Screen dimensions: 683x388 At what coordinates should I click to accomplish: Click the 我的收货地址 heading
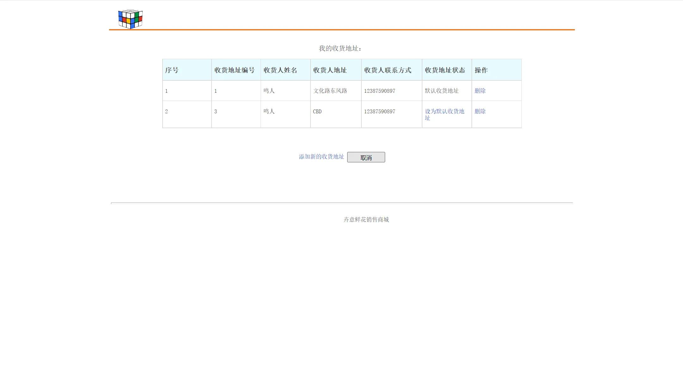(340, 48)
